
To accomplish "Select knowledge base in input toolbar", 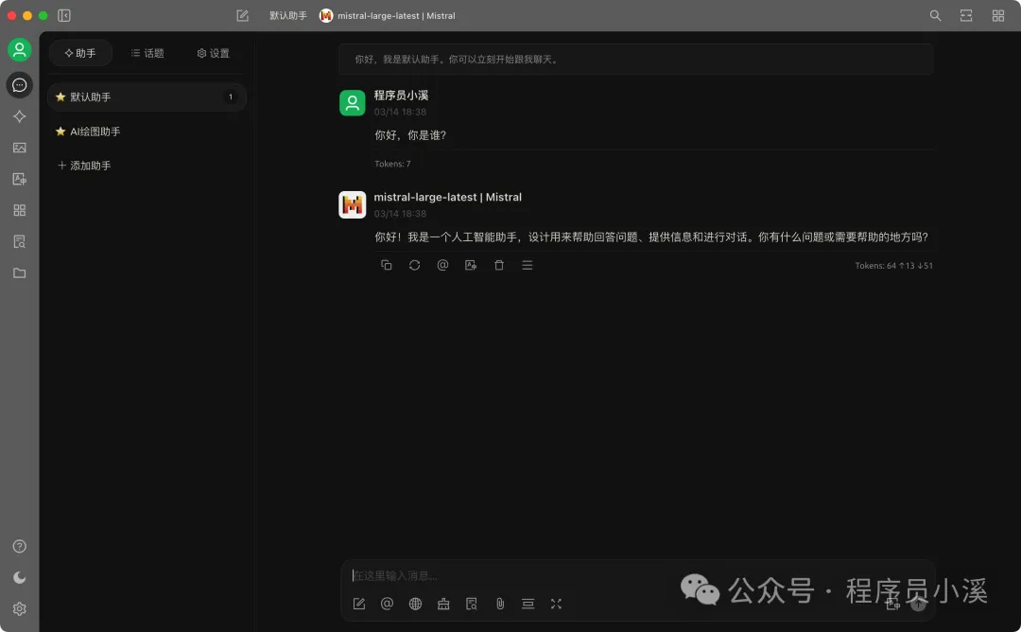I will point(472,604).
